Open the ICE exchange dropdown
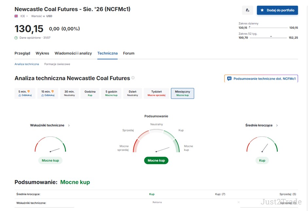 pyautogui.click(x=24, y=16)
